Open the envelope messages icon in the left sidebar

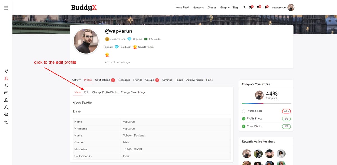[6, 93]
